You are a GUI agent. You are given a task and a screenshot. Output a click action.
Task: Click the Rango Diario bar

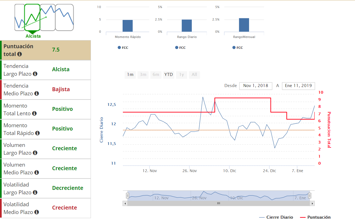point(187,25)
